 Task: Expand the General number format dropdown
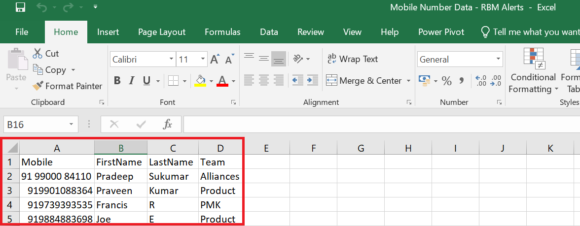point(498,60)
